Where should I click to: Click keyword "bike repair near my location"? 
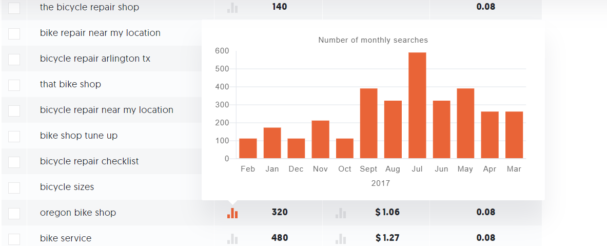pos(100,33)
